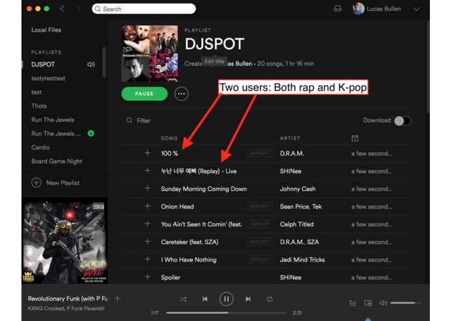Click the Search field
The image size is (452, 321).
coord(144,9)
